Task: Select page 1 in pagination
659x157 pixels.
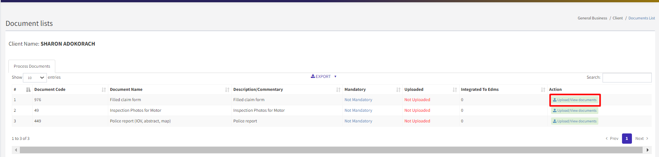Action: (627, 138)
